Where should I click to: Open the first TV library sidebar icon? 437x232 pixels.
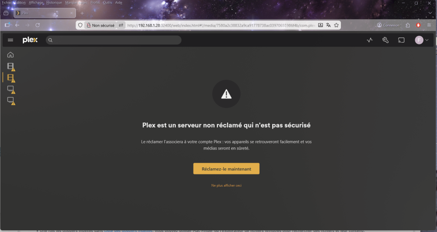point(11,89)
